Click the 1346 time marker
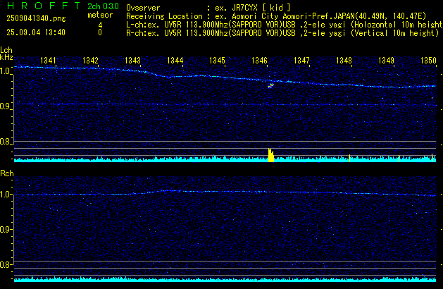 [x=259, y=61]
